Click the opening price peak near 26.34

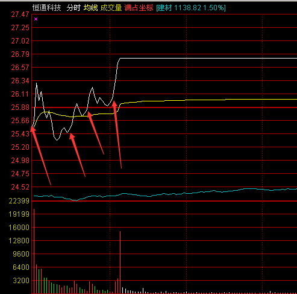click(x=37, y=83)
